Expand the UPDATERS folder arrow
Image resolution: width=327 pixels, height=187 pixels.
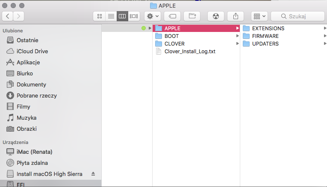pyautogui.click(x=325, y=43)
